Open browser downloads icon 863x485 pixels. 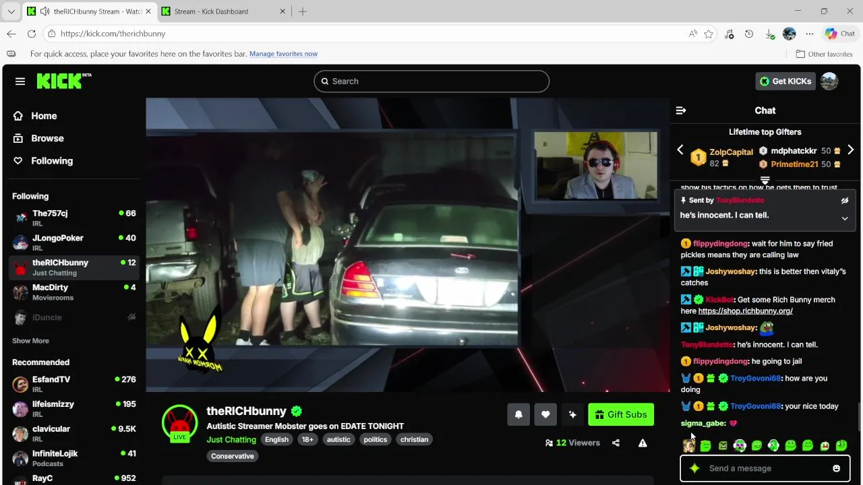pos(770,34)
